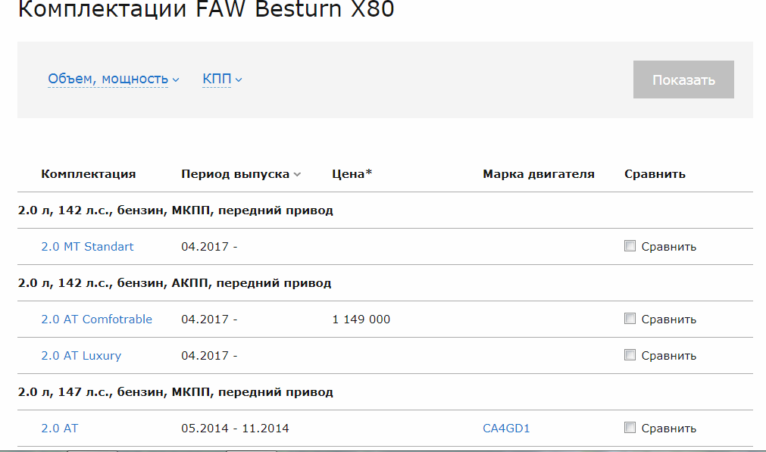Click the Сравнить column header
Image resolution: width=766 pixels, height=452 pixels.
[655, 174]
